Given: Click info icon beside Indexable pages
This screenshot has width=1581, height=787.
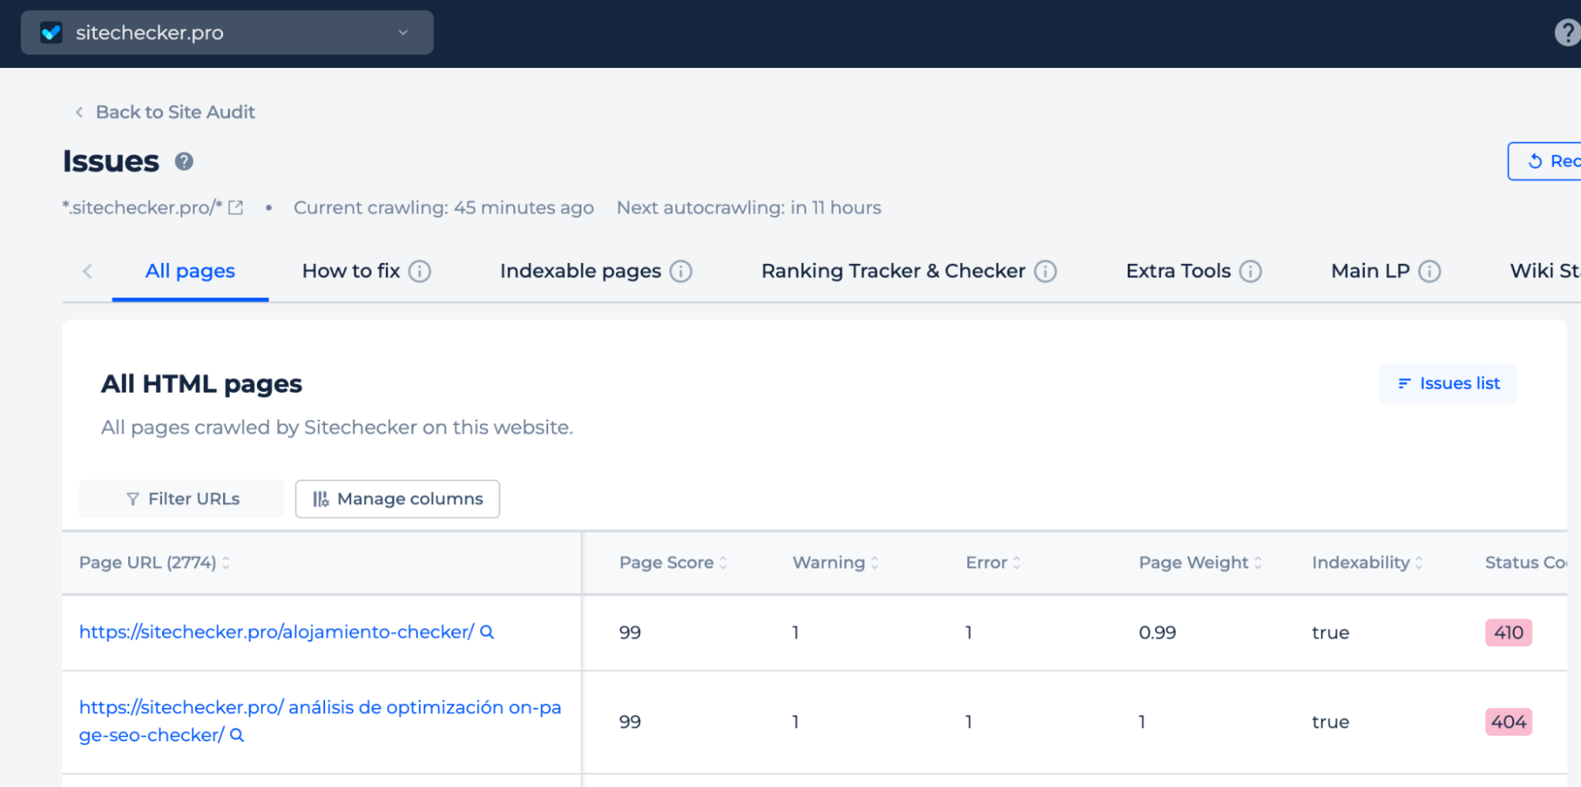Looking at the screenshot, I should coord(681,272).
